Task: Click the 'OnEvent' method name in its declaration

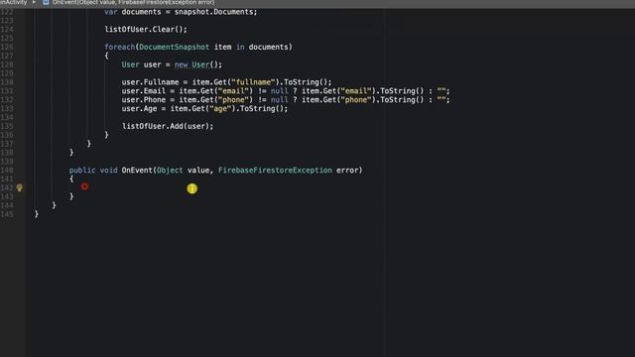Action: [137, 171]
